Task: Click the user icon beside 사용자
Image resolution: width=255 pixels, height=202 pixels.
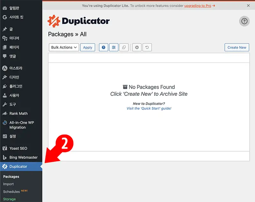Action: pyautogui.click(x=5, y=95)
